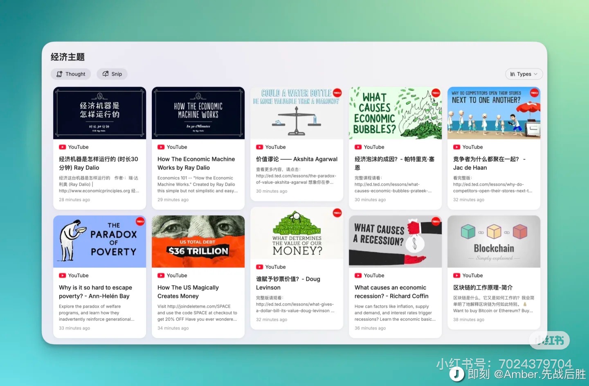589x386 pixels.
Task: Click the '36 minutes ago' timestamp
Action: coord(370,328)
